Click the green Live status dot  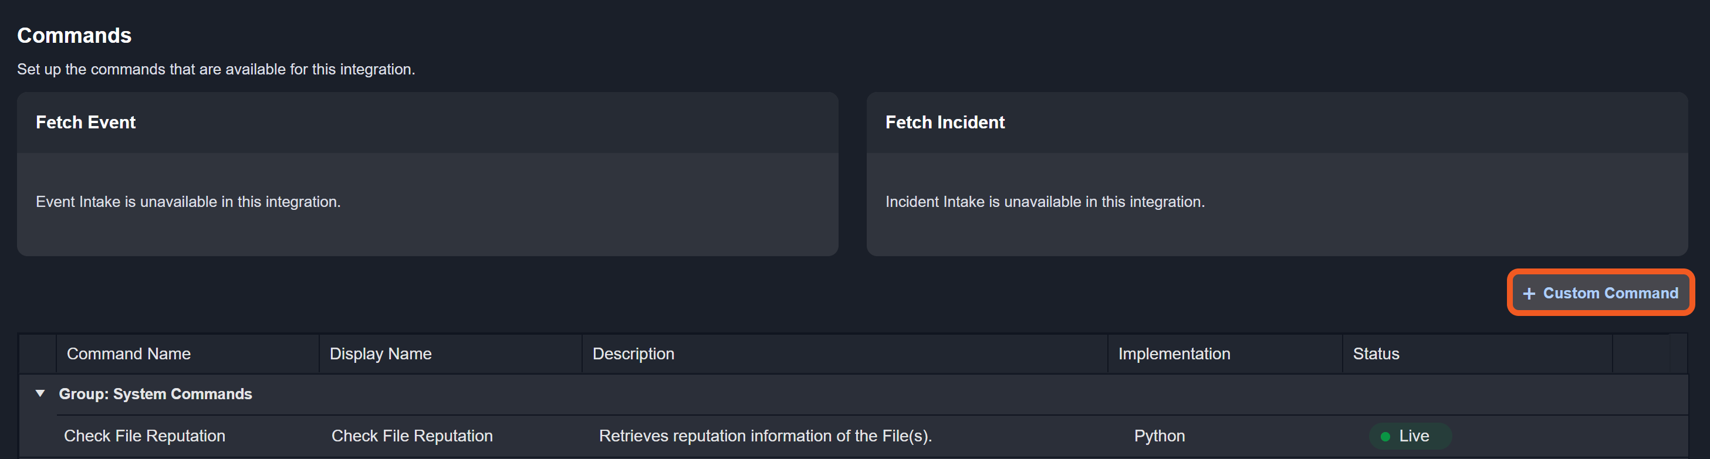[x=1385, y=437]
